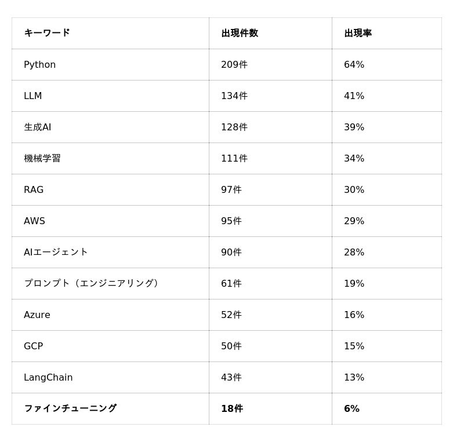Click the 209件 count cell
Screen dimensions: 464x442
(270, 64)
